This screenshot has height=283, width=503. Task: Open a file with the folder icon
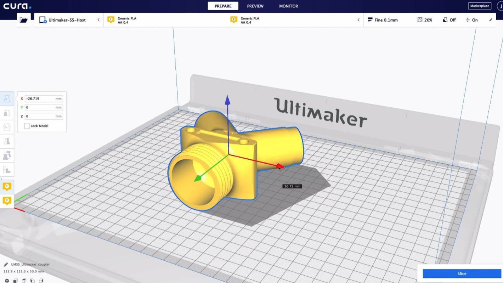(x=24, y=20)
